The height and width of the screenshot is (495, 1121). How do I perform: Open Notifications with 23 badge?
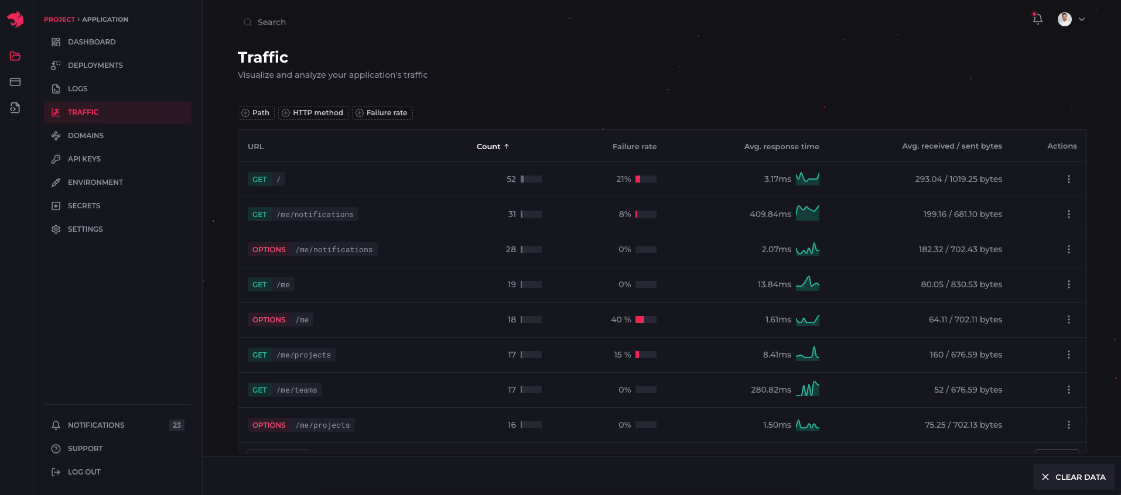click(x=118, y=425)
